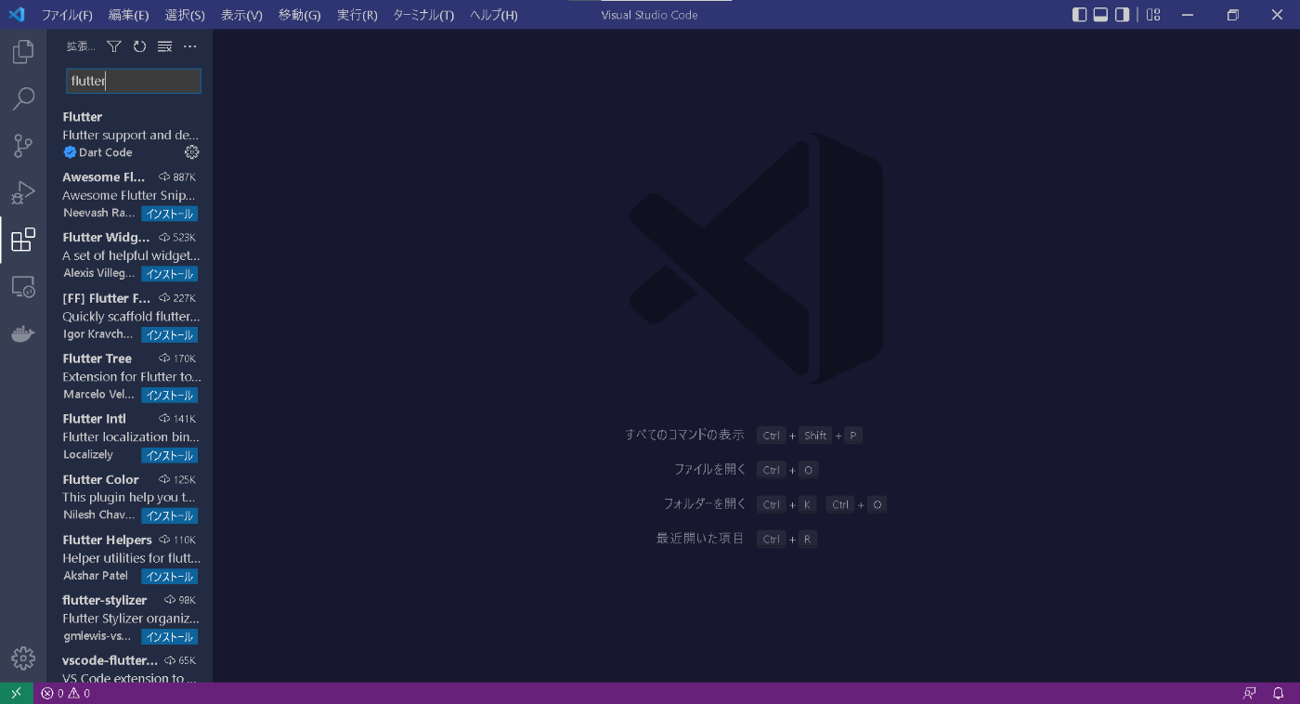
Task: Click the すべてのコマンドの表示 hint text
Action: tap(684, 435)
